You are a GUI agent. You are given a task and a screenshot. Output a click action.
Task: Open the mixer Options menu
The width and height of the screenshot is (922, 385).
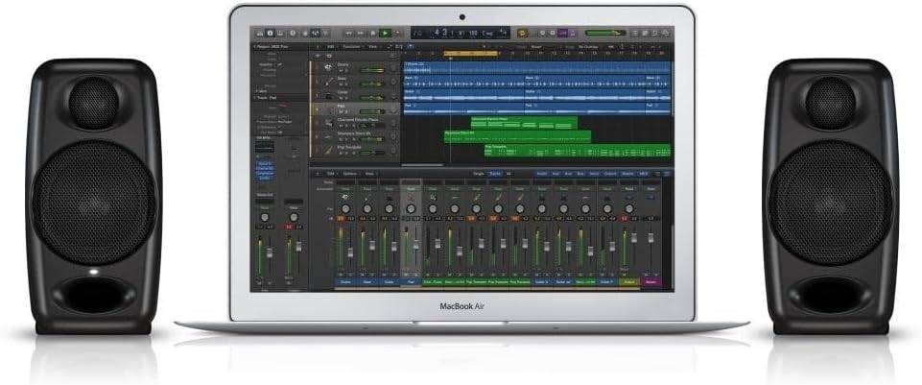coord(350,173)
